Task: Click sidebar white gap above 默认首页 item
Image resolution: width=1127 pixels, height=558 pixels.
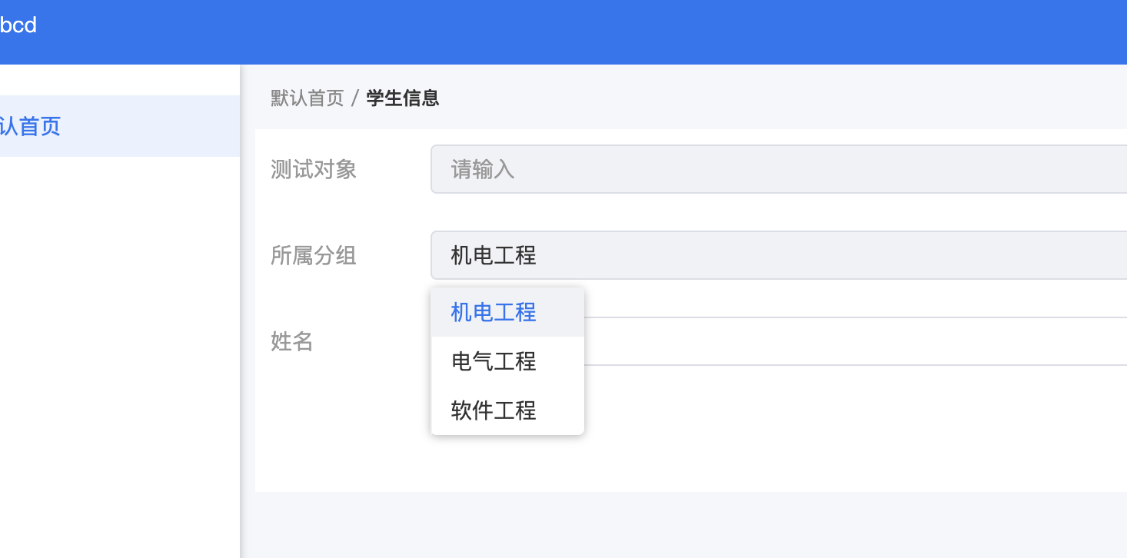Action: pyautogui.click(x=120, y=80)
